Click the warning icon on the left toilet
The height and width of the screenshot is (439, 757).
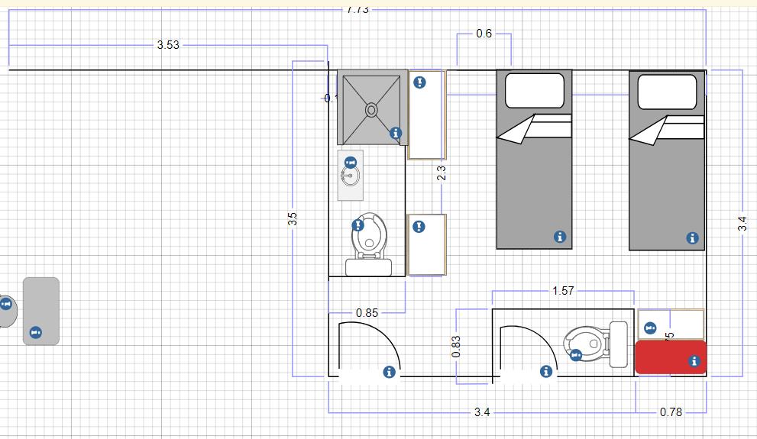pyautogui.click(x=357, y=225)
